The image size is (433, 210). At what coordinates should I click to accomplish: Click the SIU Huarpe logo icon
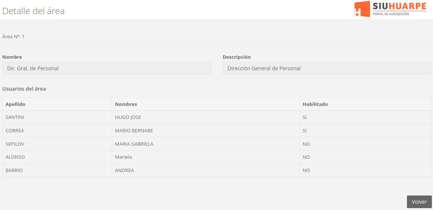362,9
